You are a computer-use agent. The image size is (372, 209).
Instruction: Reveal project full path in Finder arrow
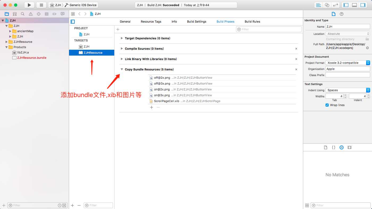(x=367, y=48)
